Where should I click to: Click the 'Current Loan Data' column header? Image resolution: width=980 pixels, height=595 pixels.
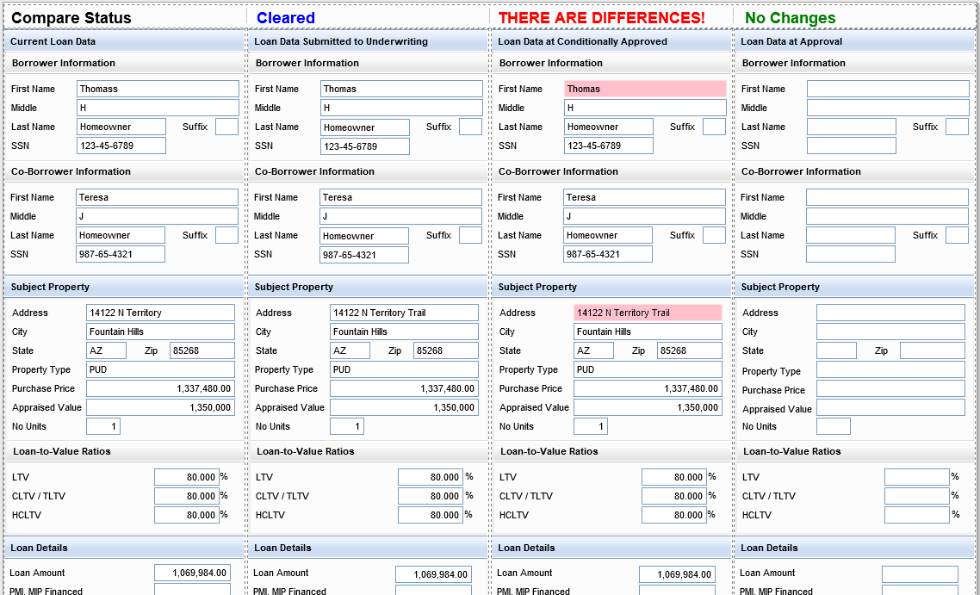click(53, 41)
